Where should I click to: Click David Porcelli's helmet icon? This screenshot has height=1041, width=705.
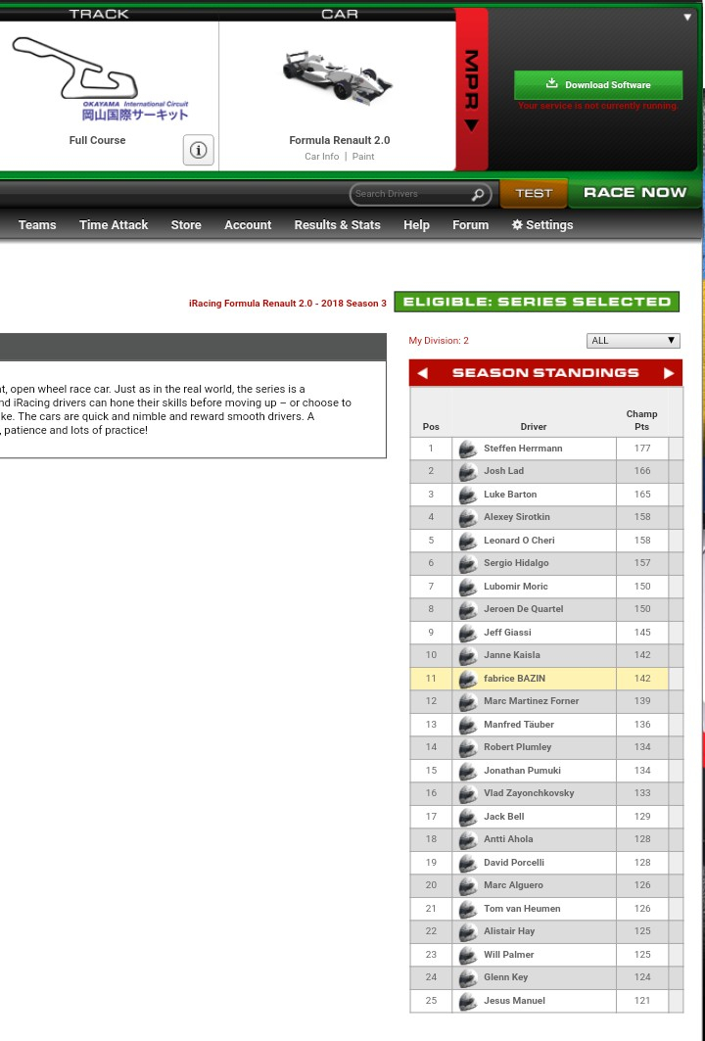tap(468, 863)
